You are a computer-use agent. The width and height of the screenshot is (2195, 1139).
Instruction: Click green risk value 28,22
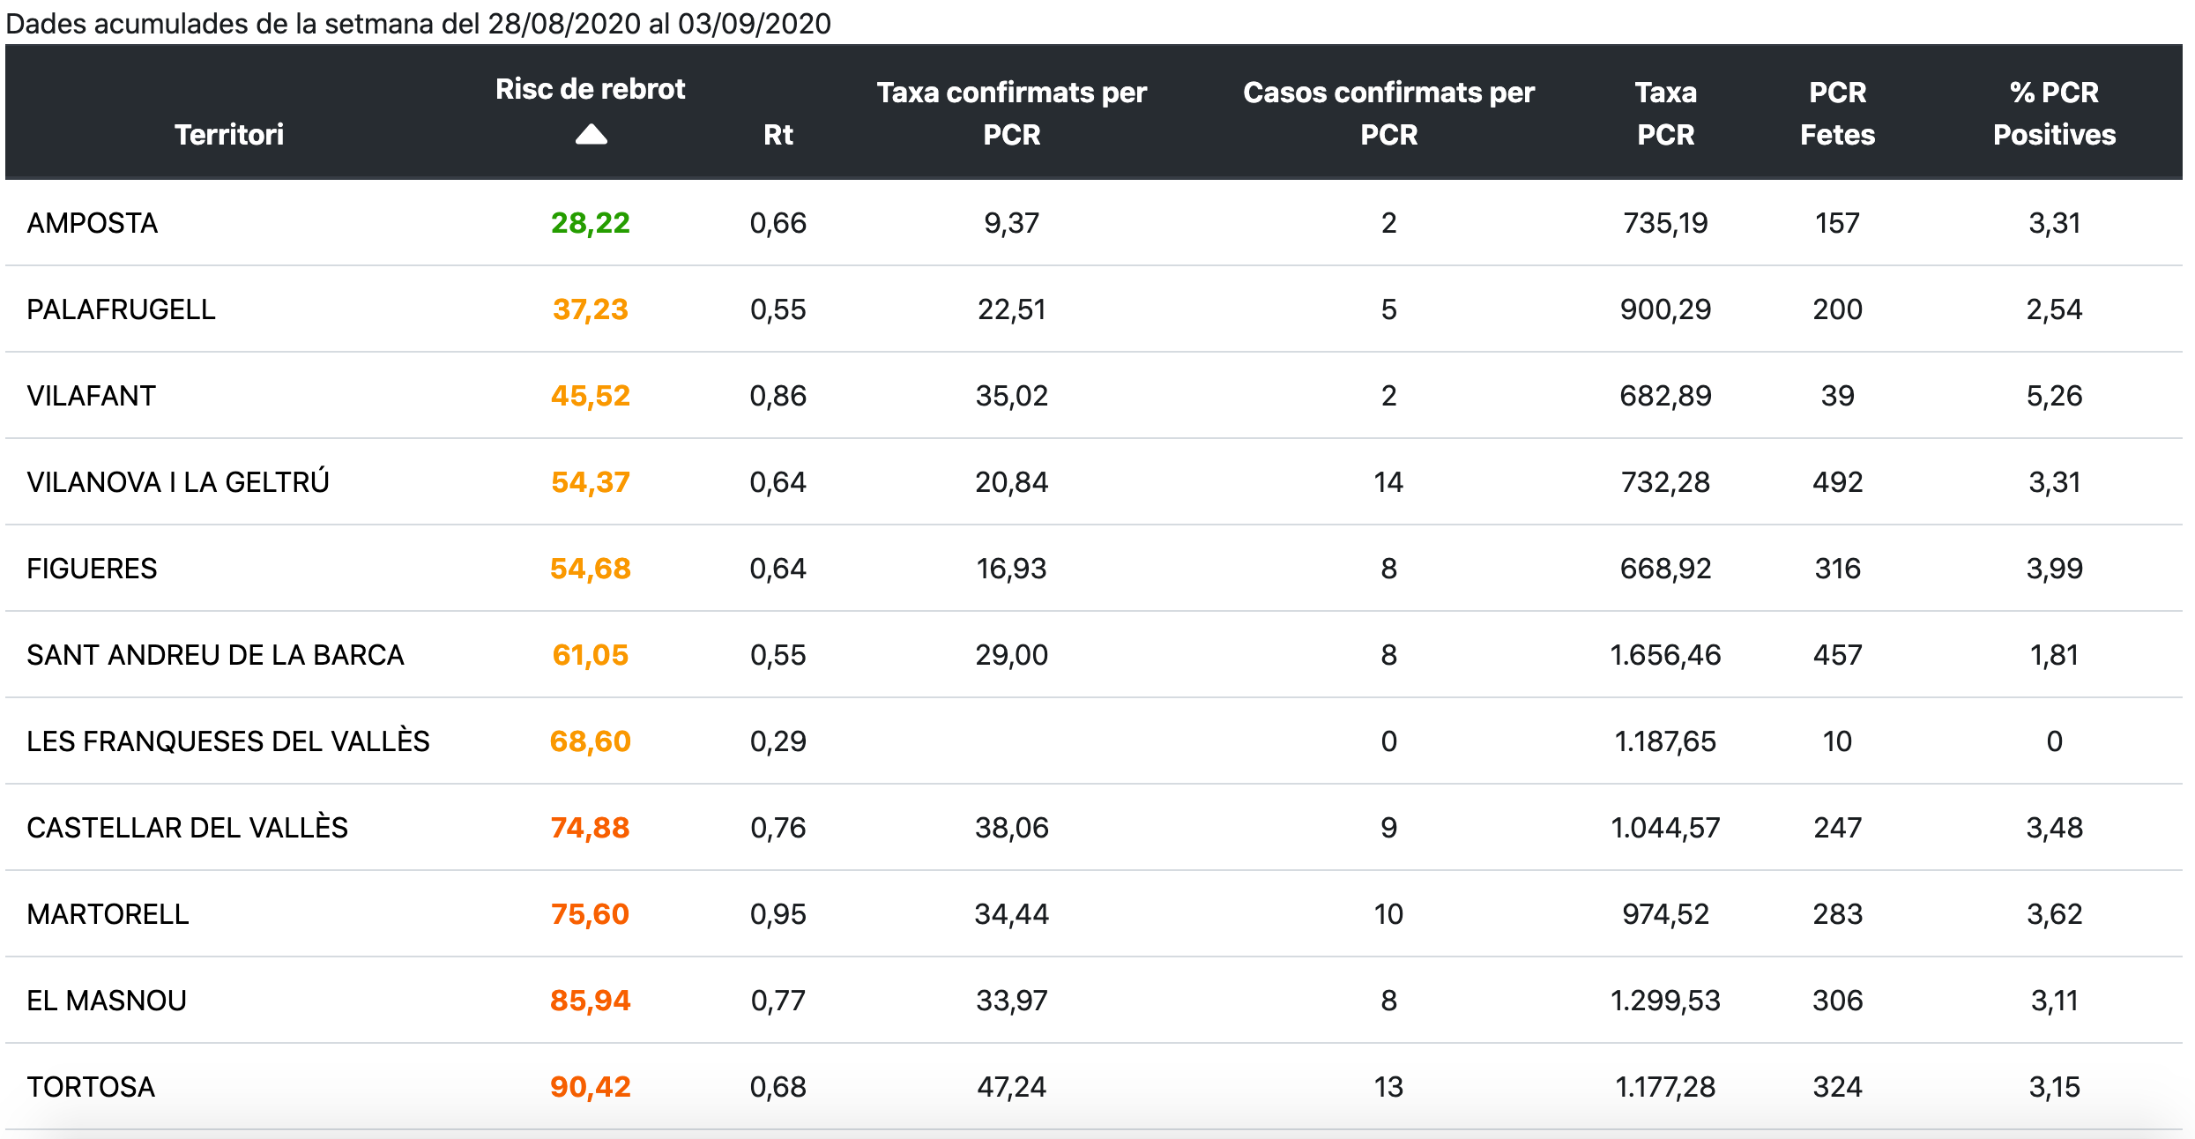[x=590, y=223]
